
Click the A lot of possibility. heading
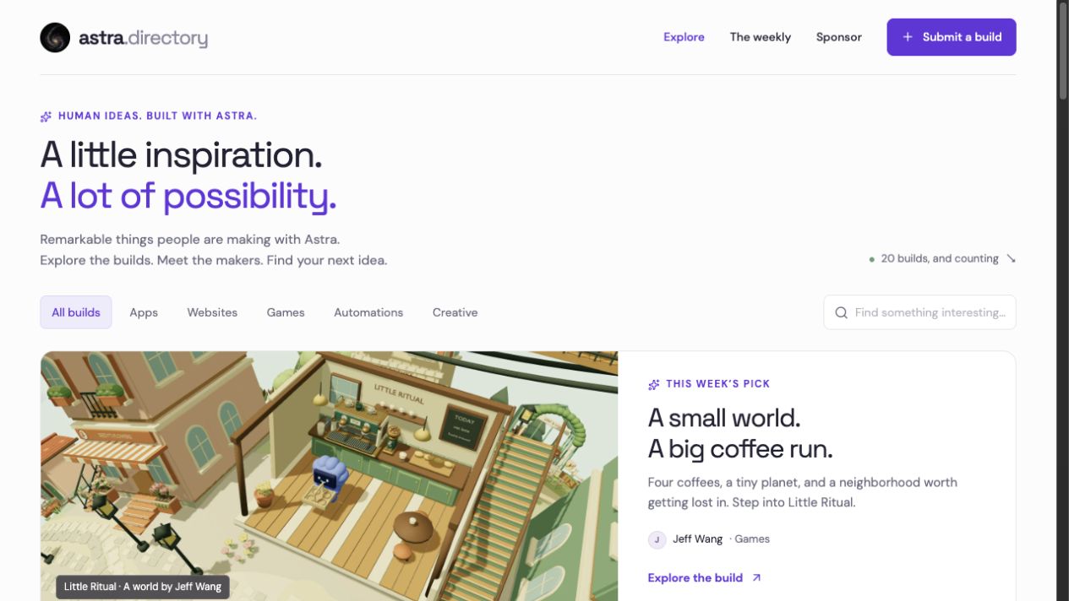point(188,196)
